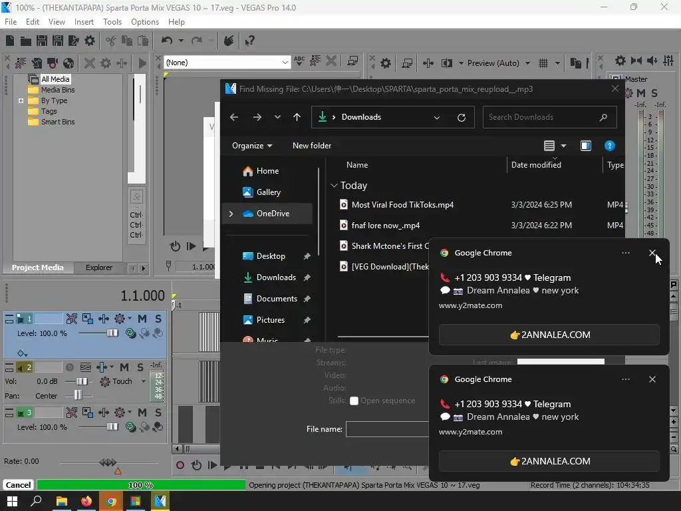Click the Save icon in VEGAS toolbar
The width and height of the screenshot is (681, 511).
pos(42,41)
